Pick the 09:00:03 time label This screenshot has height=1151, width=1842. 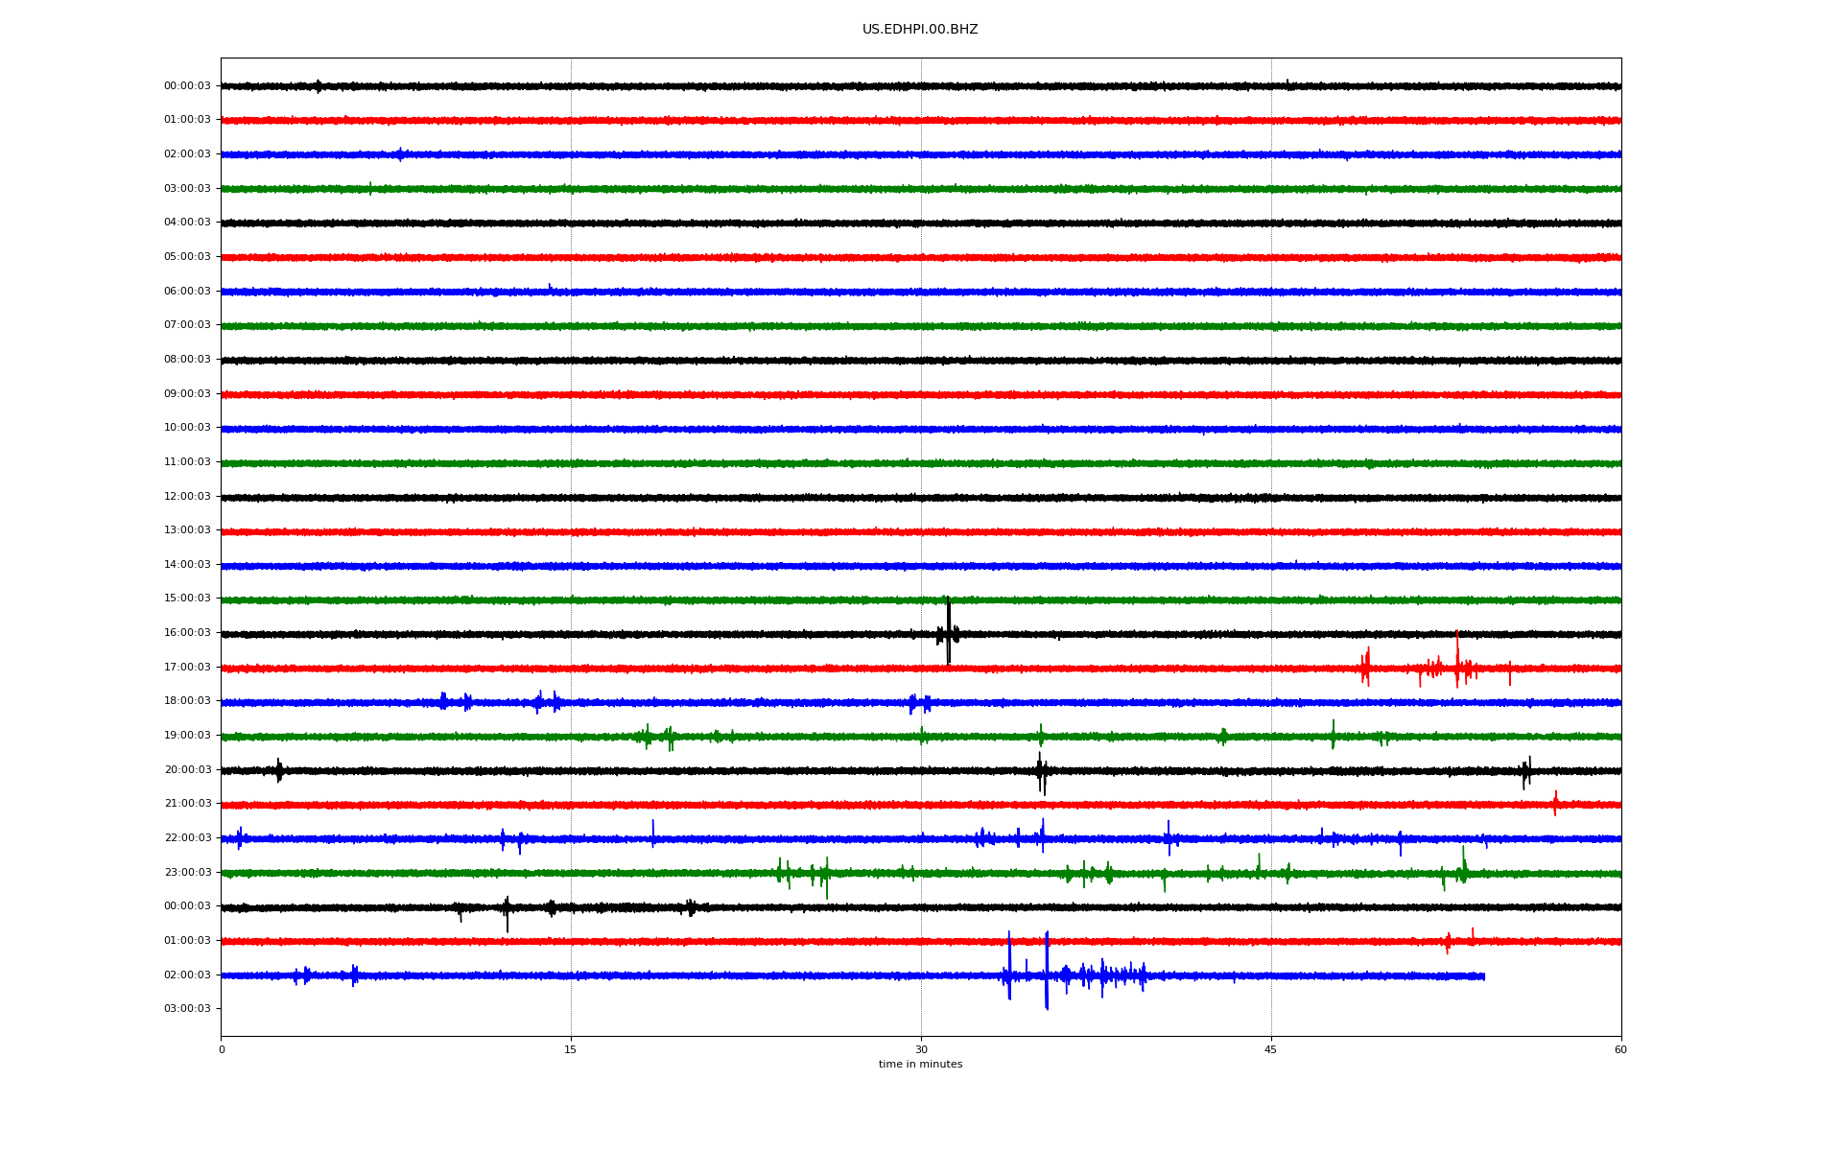pos(187,394)
